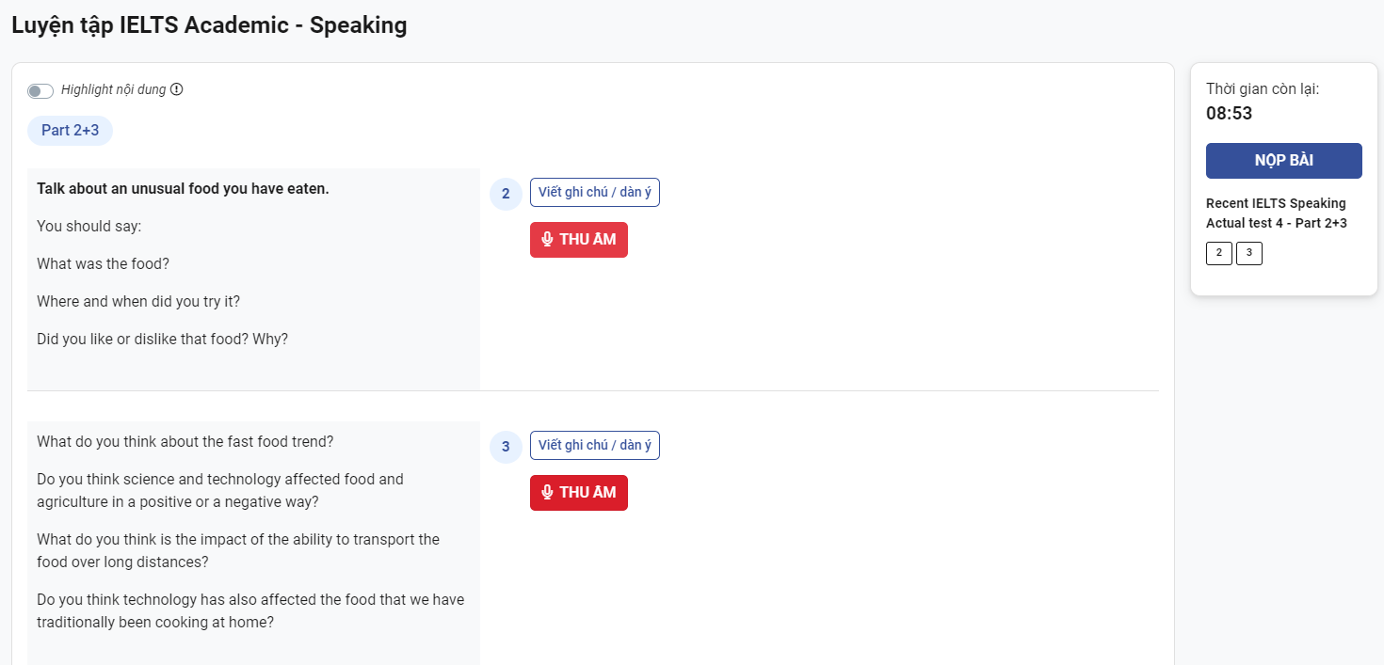Image resolution: width=1384 pixels, height=665 pixels.
Task: Select the question 2 number badge
Action: pyautogui.click(x=506, y=194)
